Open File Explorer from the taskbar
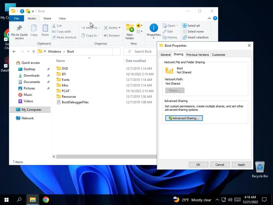 tap(33, 200)
